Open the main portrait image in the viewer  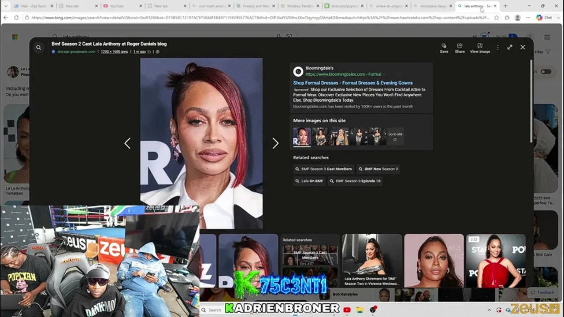[x=201, y=144]
